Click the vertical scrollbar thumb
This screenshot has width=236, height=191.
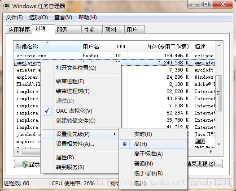219,93
